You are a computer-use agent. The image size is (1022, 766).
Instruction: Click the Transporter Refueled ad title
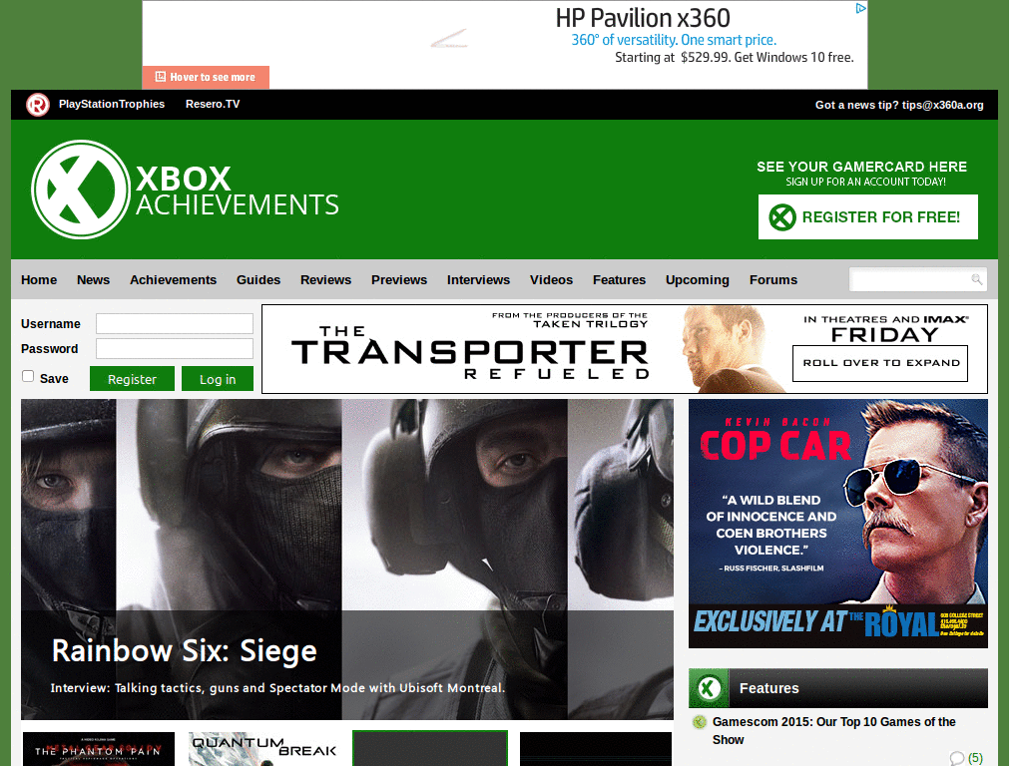pyautogui.click(x=469, y=352)
